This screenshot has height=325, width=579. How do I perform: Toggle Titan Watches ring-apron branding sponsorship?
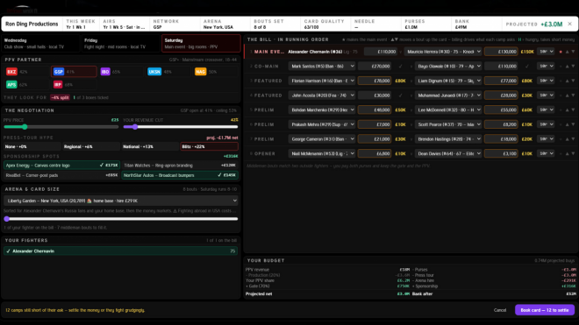click(x=180, y=166)
